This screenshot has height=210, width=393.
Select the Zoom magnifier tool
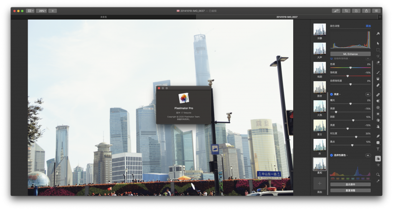[378, 174]
